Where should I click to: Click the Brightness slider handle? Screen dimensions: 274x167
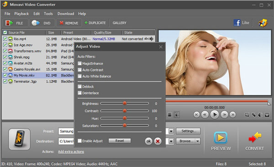(125, 103)
